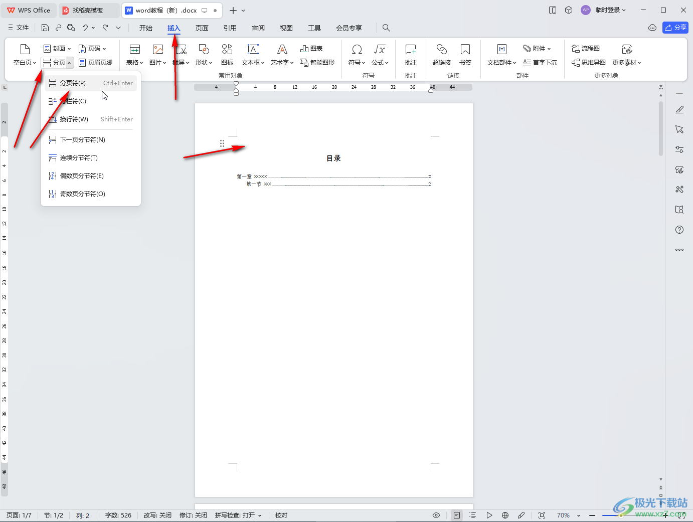The height and width of the screenshot is (522, 693).
Task: Click the zoom out minus button
Action: (x=592, y=515)
